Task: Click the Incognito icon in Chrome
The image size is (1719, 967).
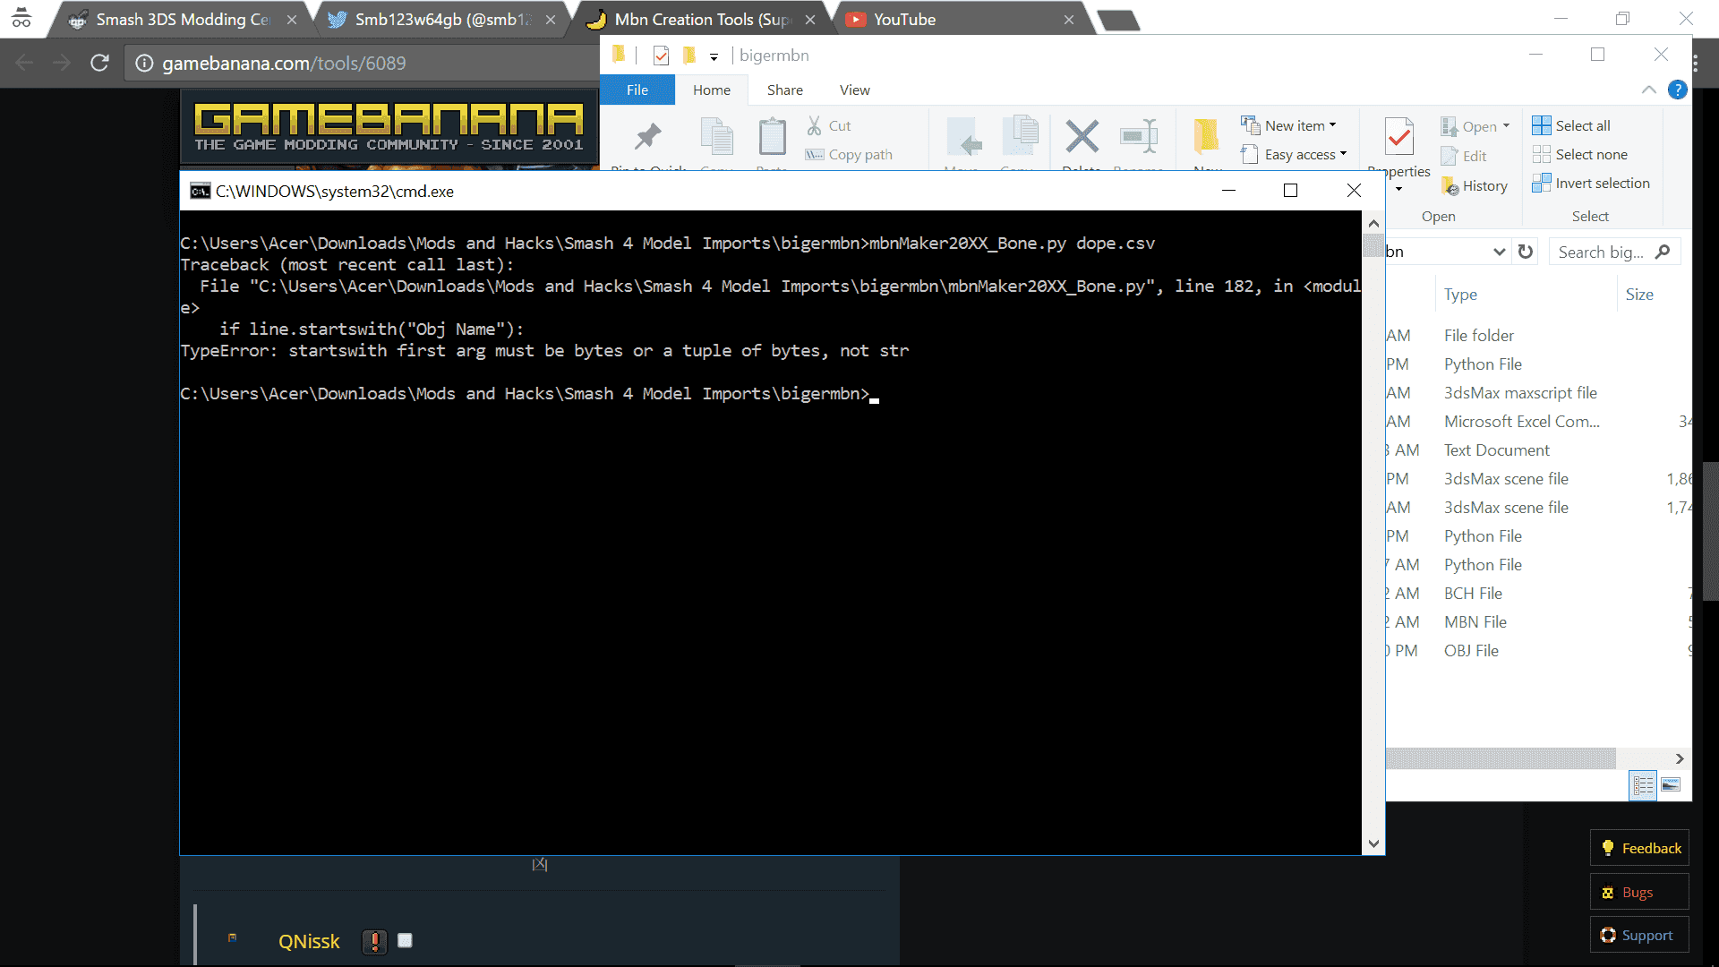Action: (21, 17)
